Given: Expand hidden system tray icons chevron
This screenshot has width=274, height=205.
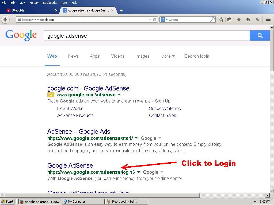Looking at the screenshot, I should pyautogui.click(x=255, y=202).
